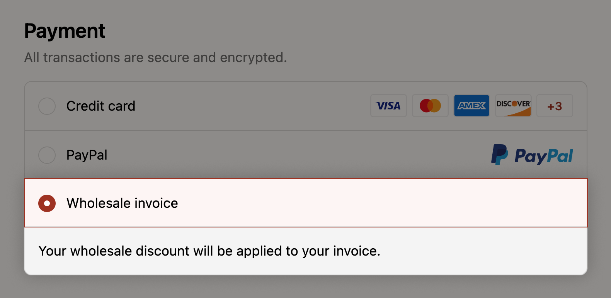Image resolution: width=611 pixels, height=298 pixels.
Task: Click the Payment section heading
Action: click(x=65, y=31)
